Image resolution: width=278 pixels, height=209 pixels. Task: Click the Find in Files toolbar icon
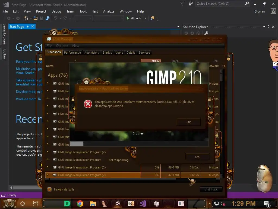(152, 18)
